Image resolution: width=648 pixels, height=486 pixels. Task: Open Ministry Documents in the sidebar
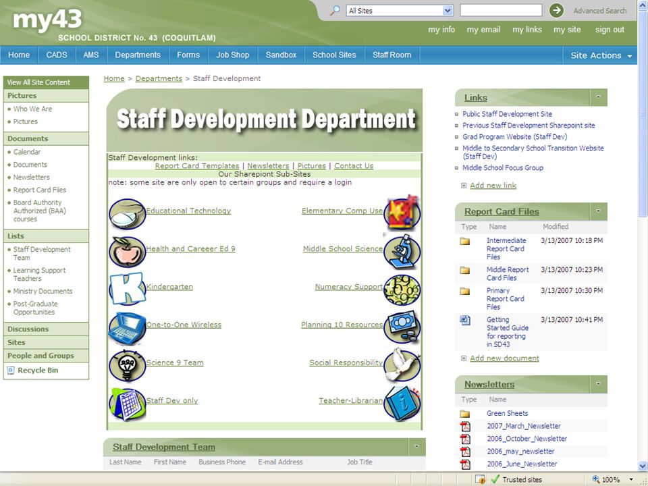tap(43, 292)
